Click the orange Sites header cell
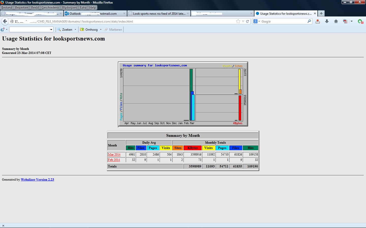The width and height of the screenshot is (366, 228). point(178,148)
